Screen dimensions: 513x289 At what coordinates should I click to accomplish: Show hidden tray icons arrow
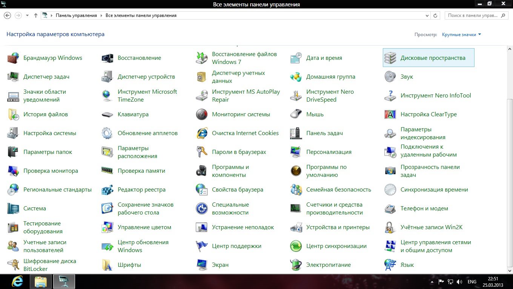[432, 281]
